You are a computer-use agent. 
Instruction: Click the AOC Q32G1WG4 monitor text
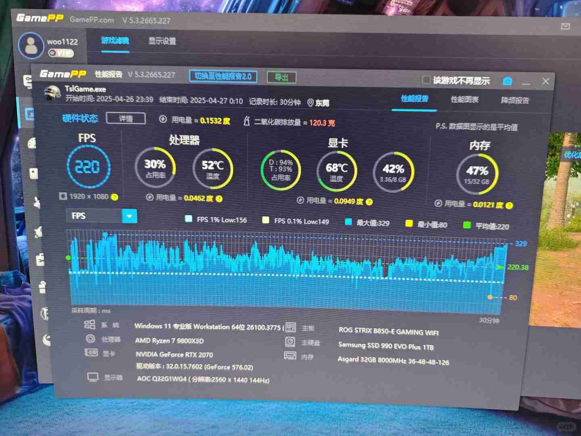(x=203, y=379)
